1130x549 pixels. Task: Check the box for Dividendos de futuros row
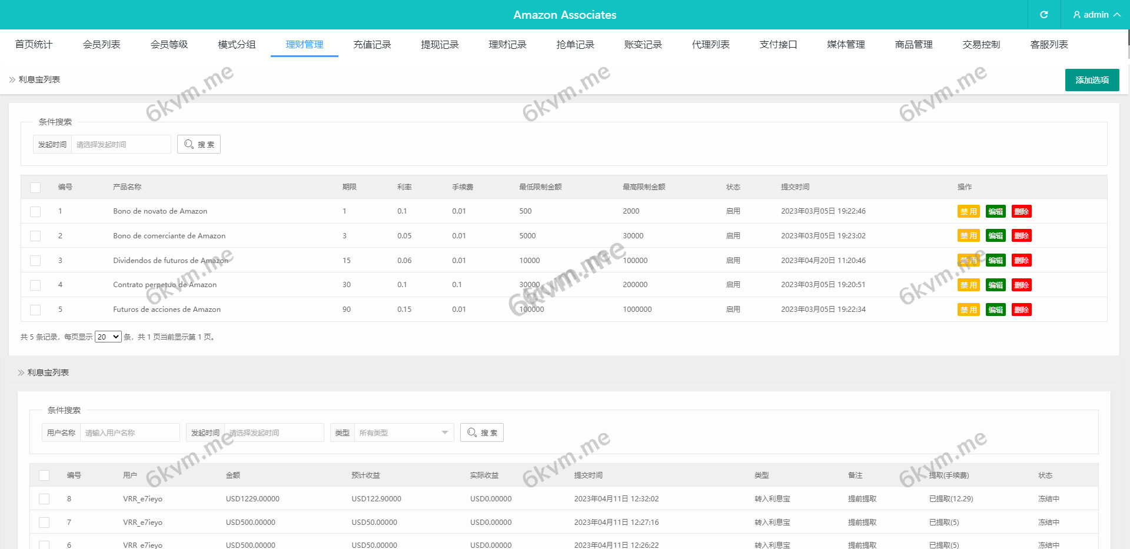coord(35,261)
